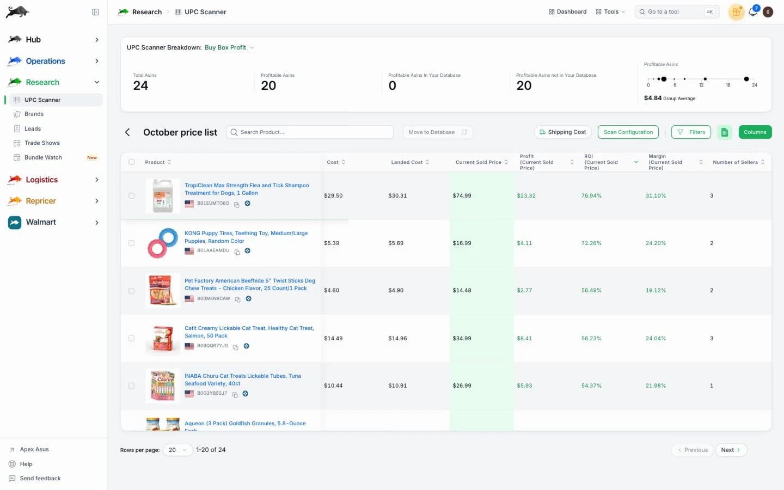Expand the Hub sidebar section
Image resolution: width=784 pixels, height=490 pixels.
pos(53,40)
